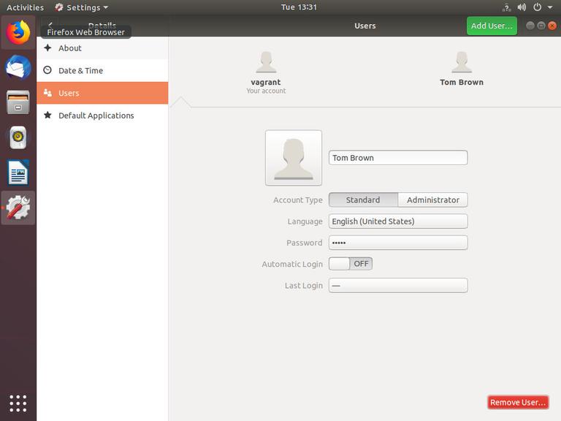Open the Files manager in dock
The image size is (561, 421).
coord(18,102)
